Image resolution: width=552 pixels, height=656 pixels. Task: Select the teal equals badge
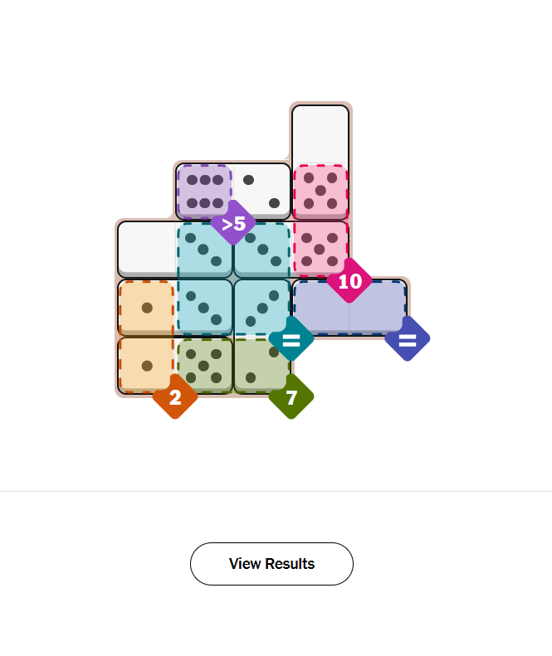coord(291,339)
